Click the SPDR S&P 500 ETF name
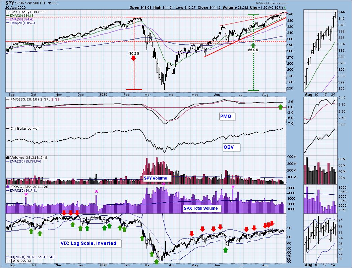 pos(31,3)
